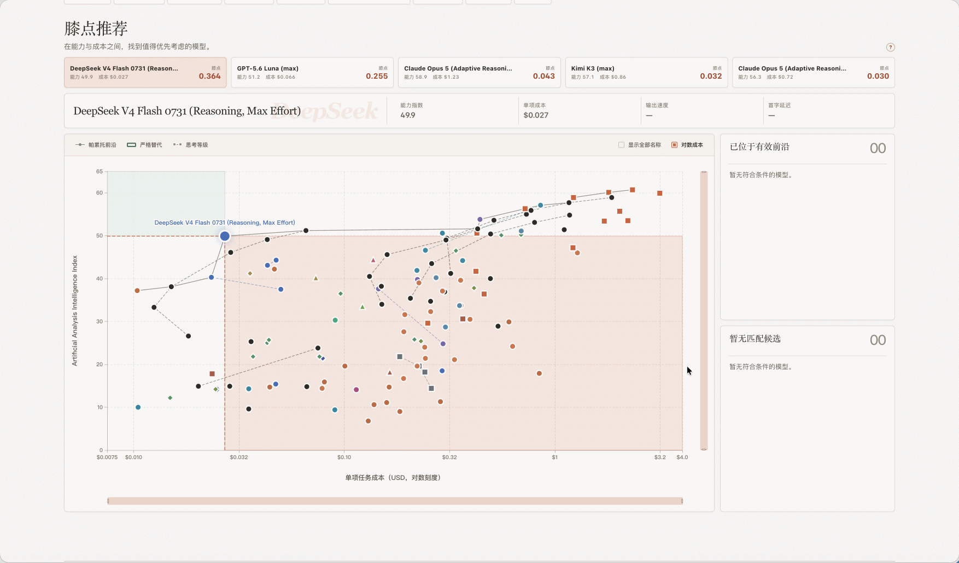959x563 pixels.
Task: Click the DeepSeek V4 Flash chart label
Action: (x=225, y=222)
